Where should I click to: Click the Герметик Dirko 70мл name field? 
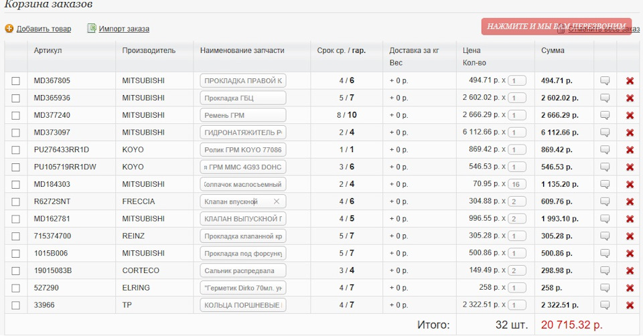pos(242,288)
